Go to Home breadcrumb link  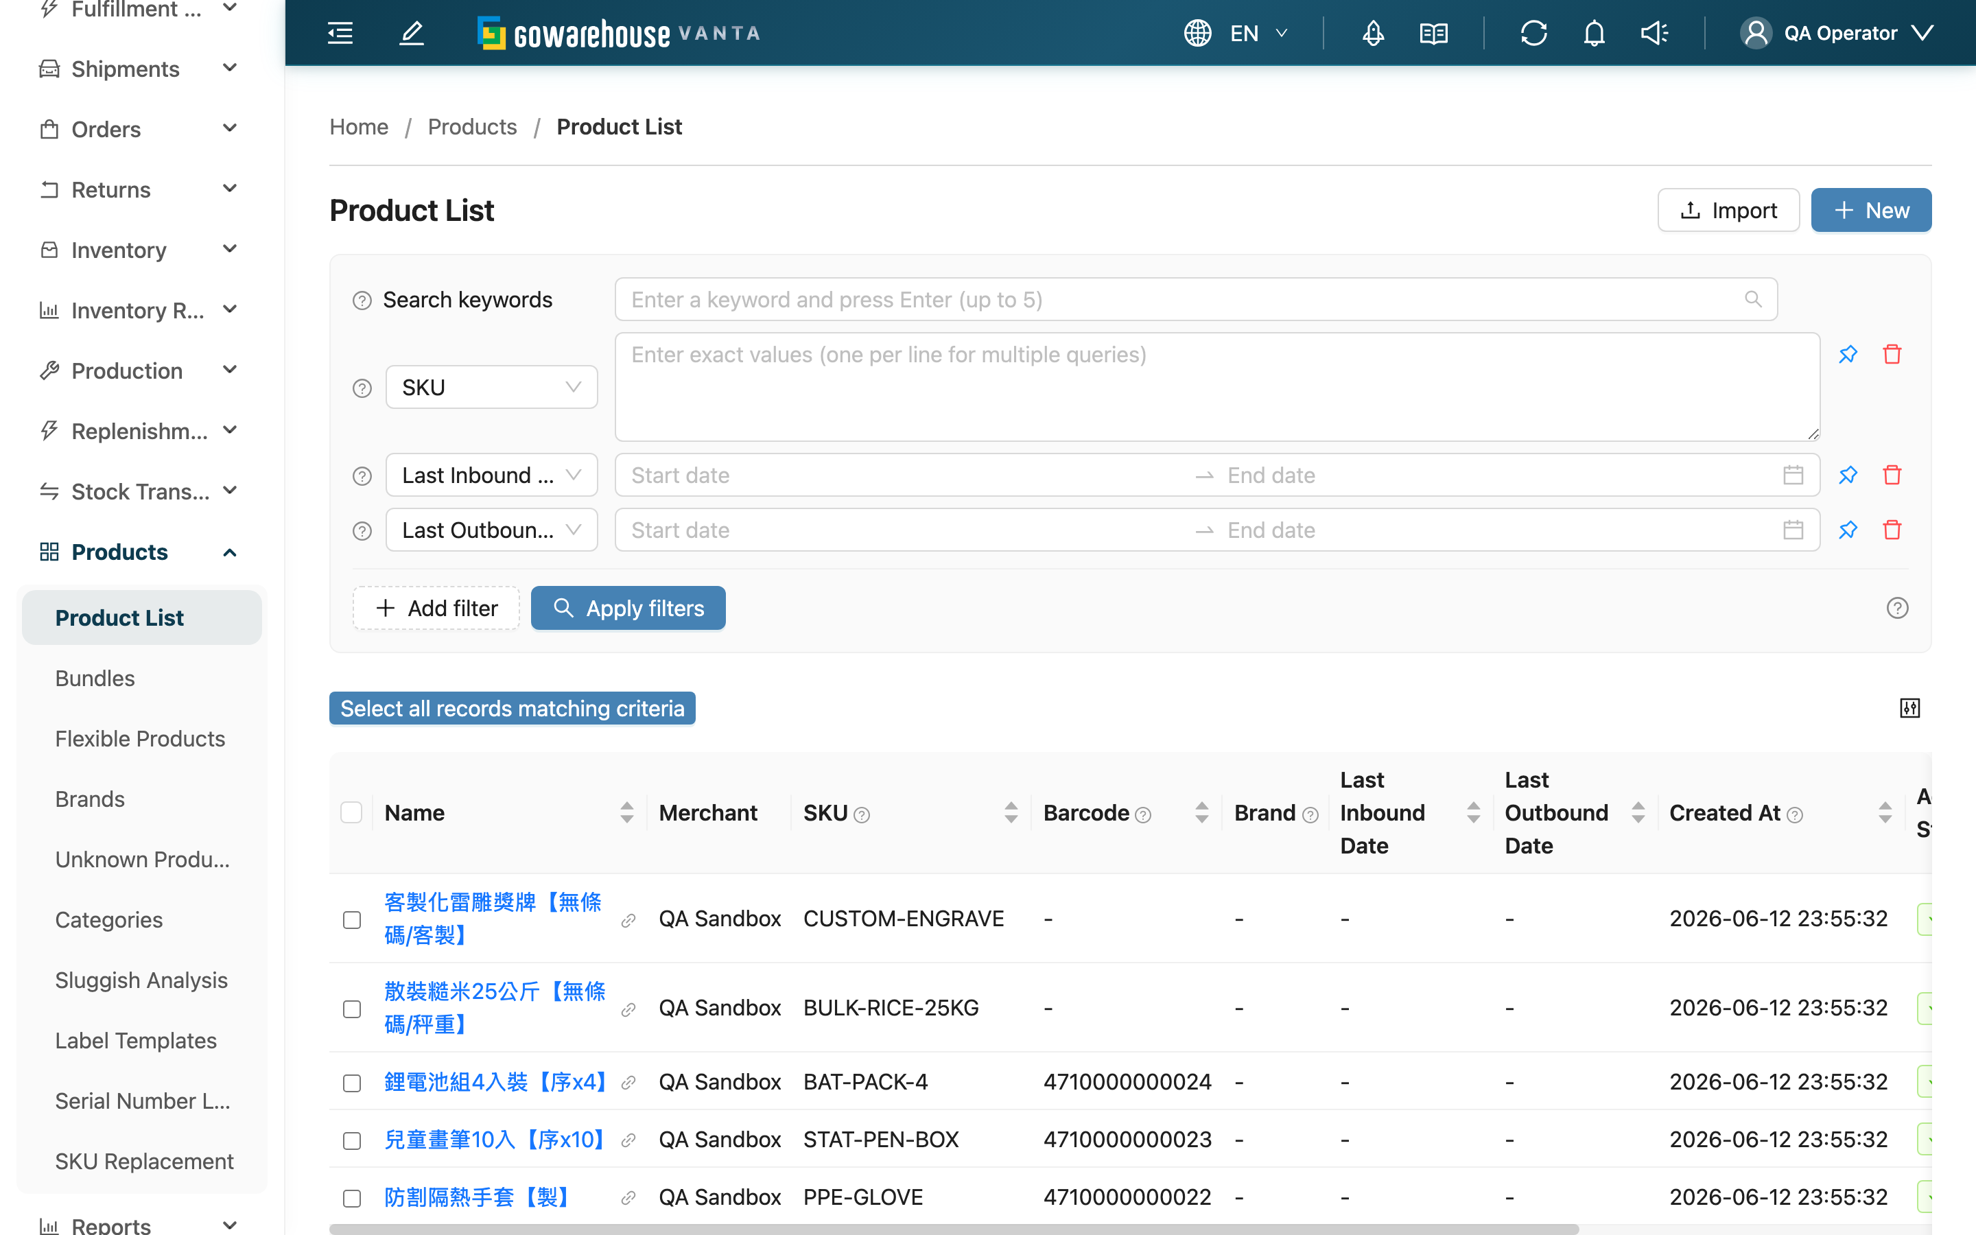point(358,127)
